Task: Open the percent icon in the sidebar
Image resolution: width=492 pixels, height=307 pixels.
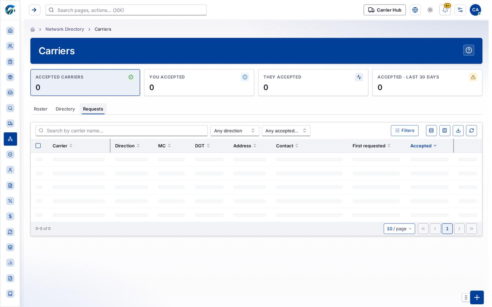Action: (10, 201)
